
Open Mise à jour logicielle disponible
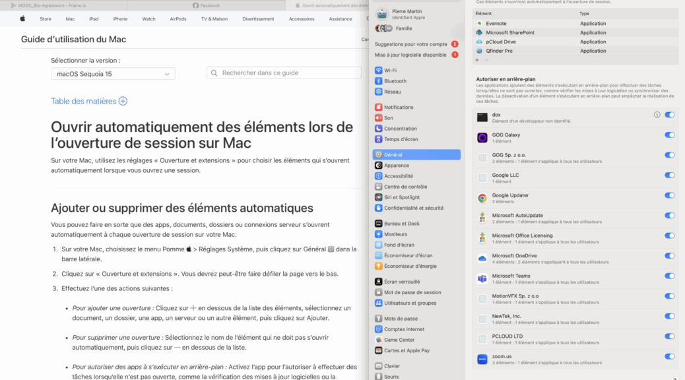416,55
